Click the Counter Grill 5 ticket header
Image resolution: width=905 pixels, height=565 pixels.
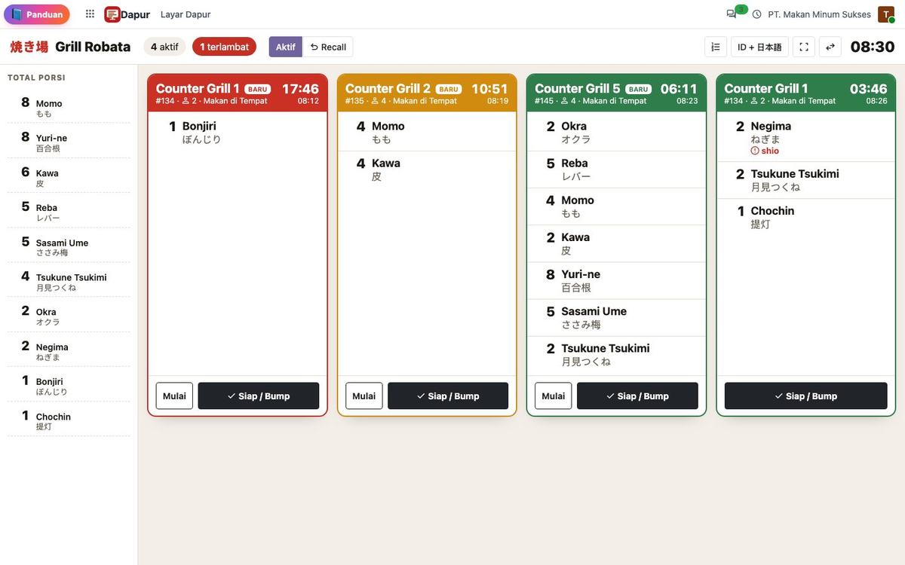point(617,93)
